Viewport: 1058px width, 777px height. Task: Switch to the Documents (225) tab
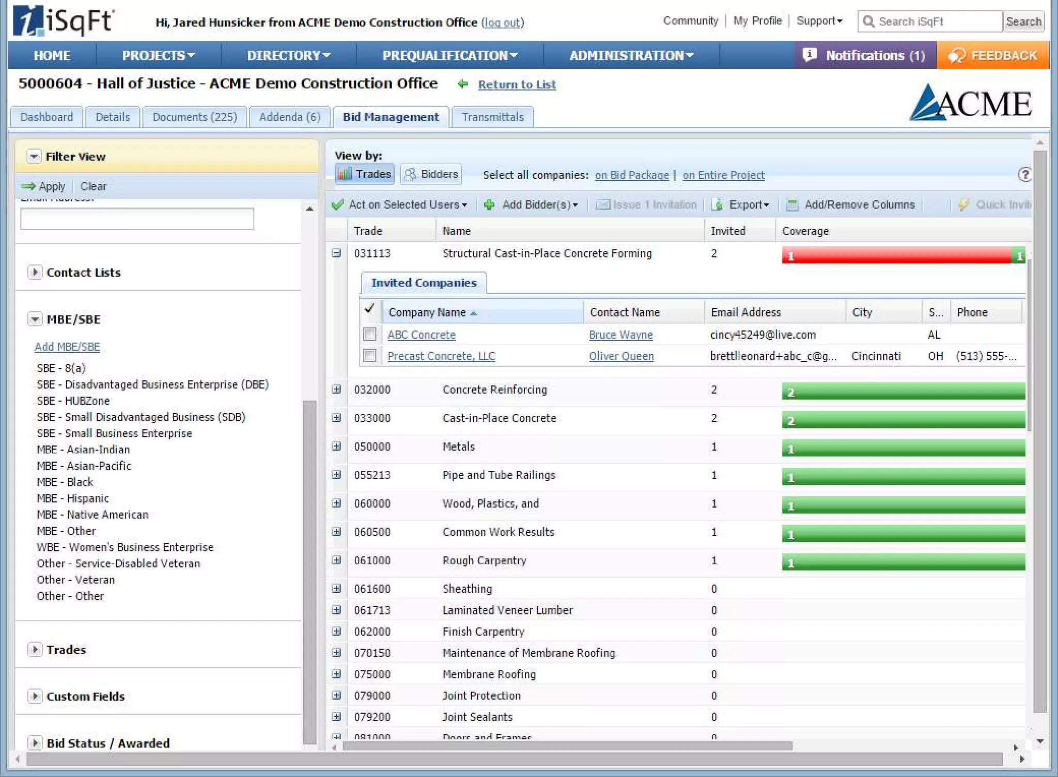tap(195, 117)
